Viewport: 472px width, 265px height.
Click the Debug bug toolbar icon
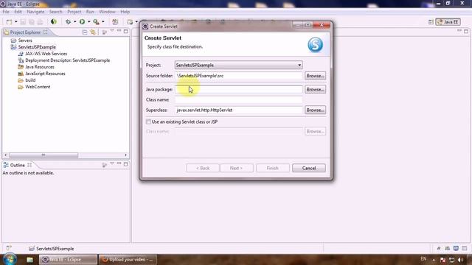69,21
